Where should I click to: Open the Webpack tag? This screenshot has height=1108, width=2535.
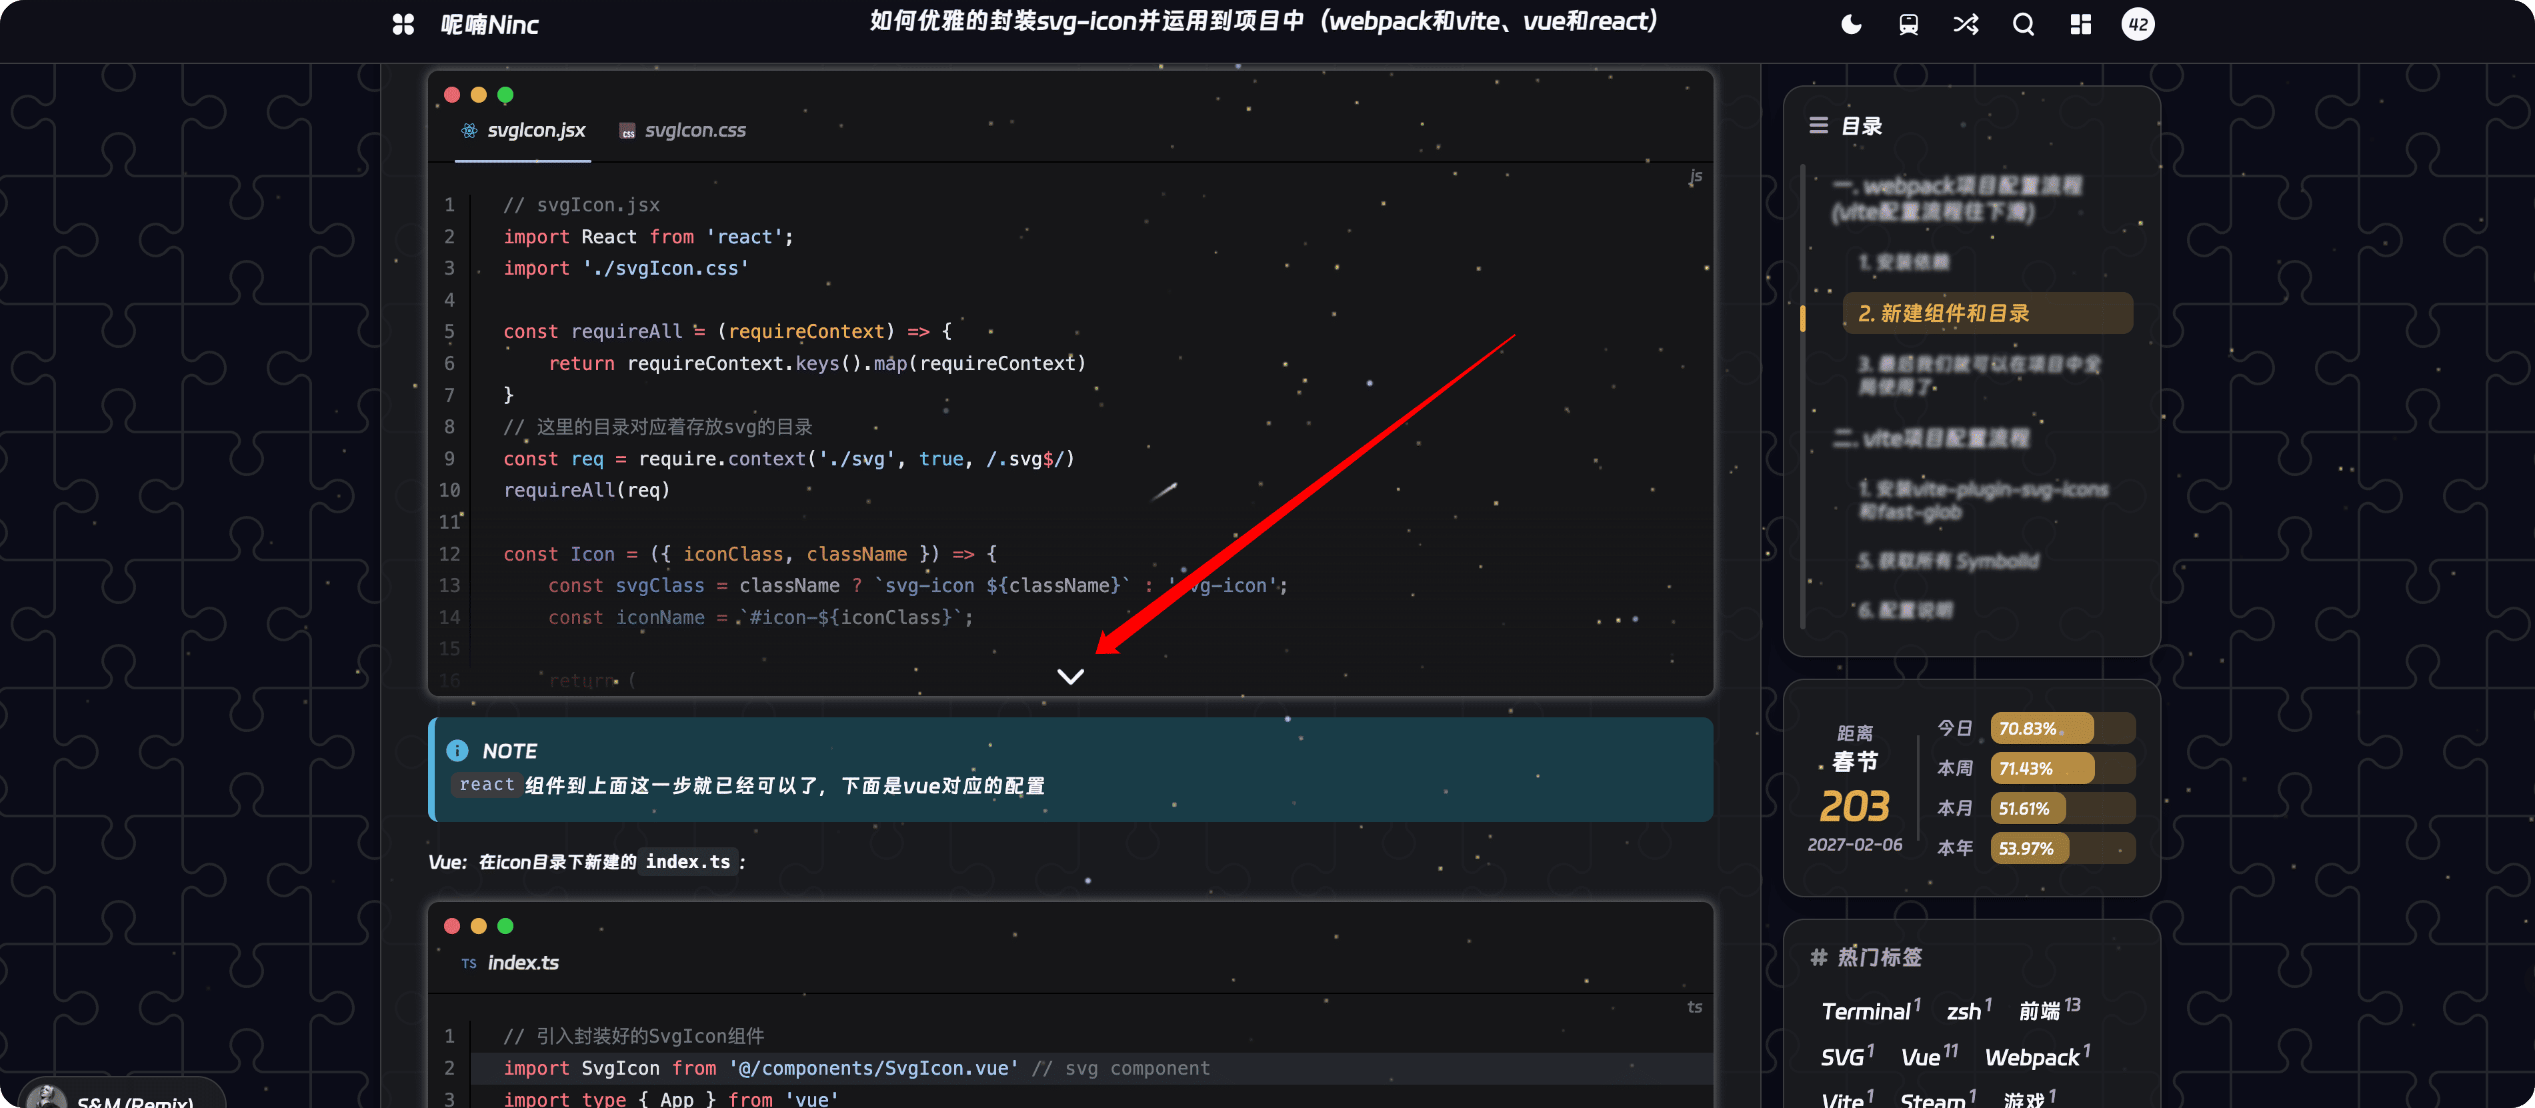pyautogui.click(x=2037, y=1056)
